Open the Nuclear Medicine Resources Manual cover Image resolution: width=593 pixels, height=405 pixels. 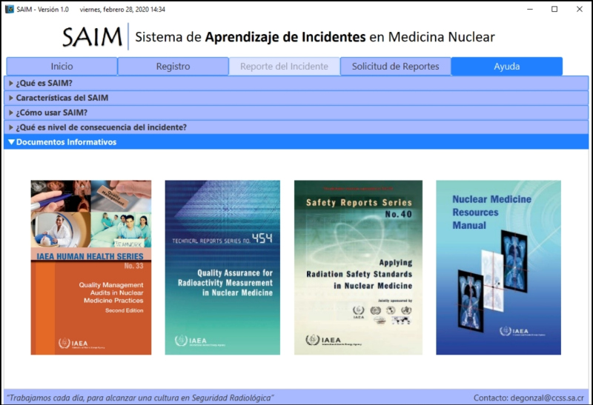[498, 267]
